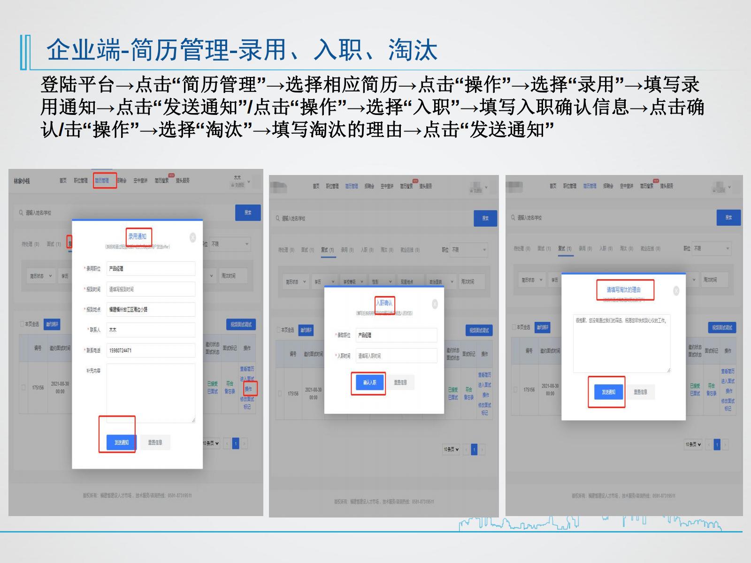Check row 175156 checkbox in 淘汰 screenshot

click(x=515, y=390)
